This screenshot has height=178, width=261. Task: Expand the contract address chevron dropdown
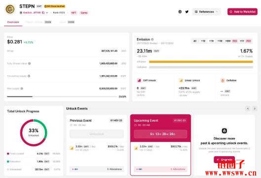[x=47, y=13]
